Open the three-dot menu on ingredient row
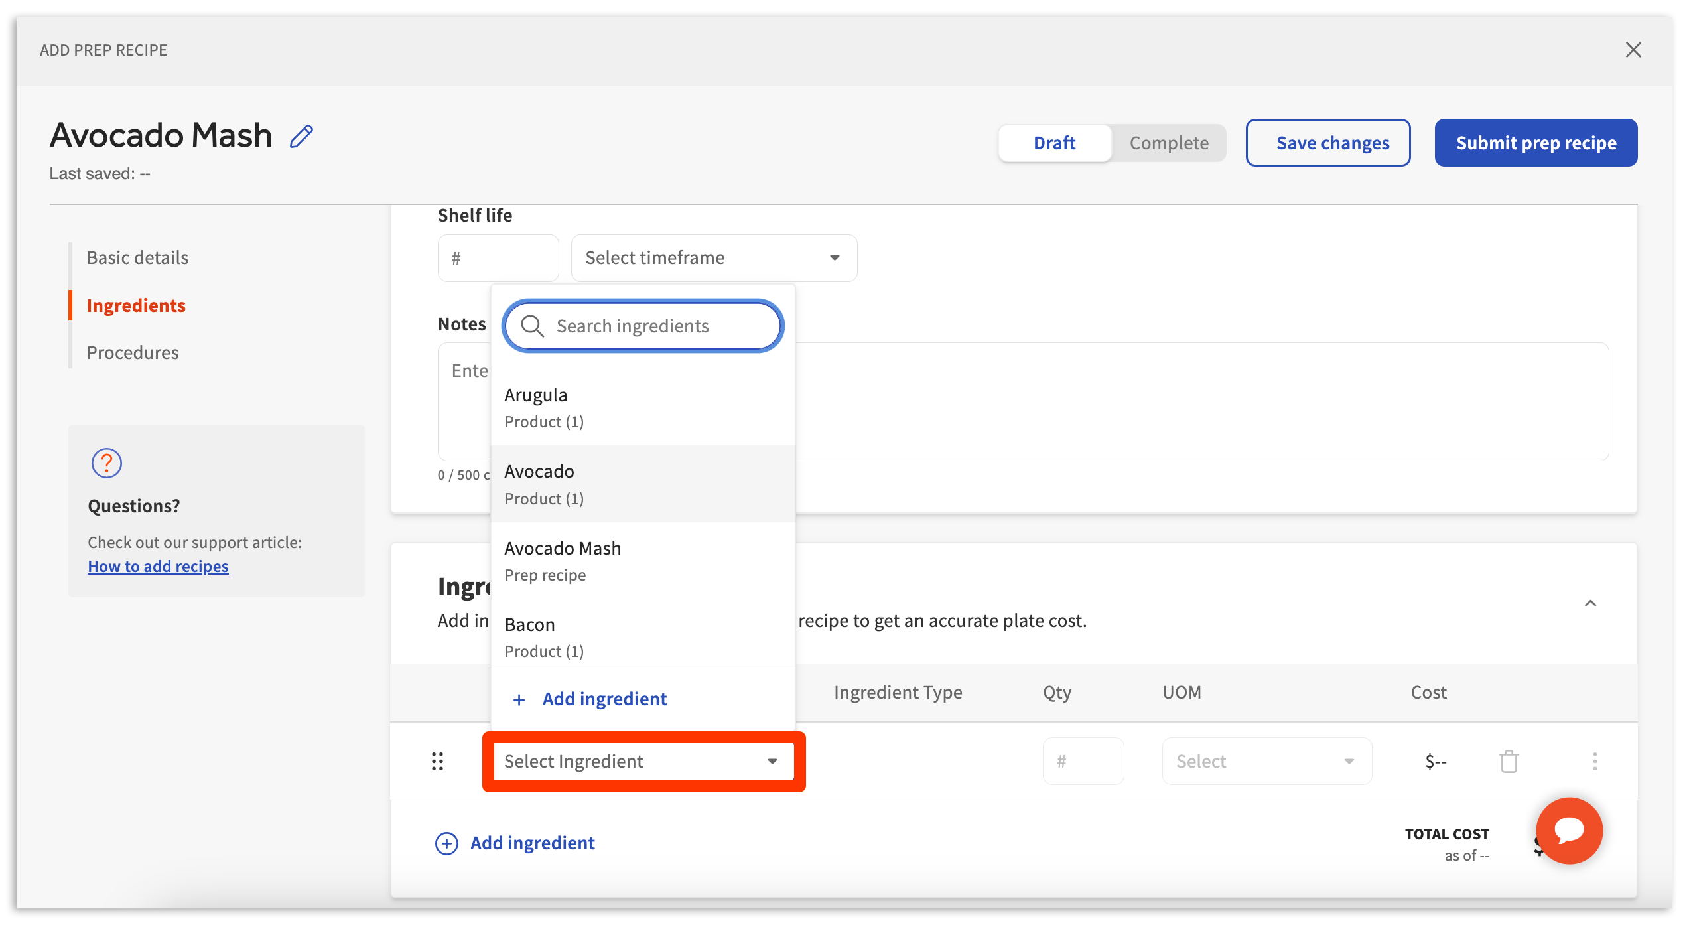The height and width of the screenshot is (925, 1689). (x=1595, y=761)
